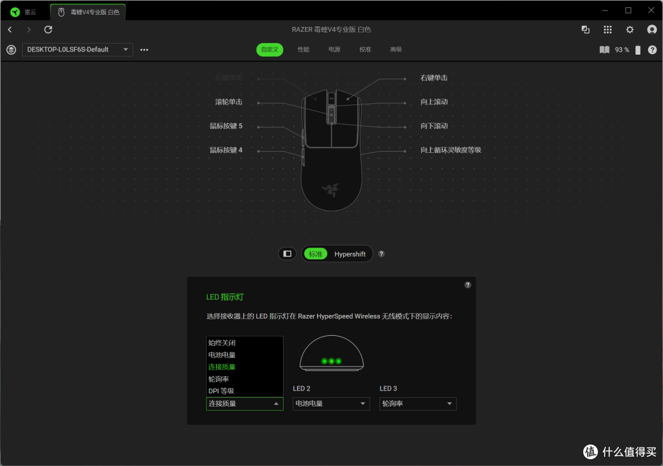Open settings with the gear icon
Screen dimensions: 663x466
click(x=630, y=29)
